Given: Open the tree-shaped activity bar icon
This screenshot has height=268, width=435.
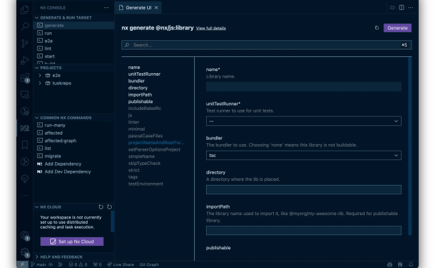Looking at the screenshot, I should click(25, 179).
